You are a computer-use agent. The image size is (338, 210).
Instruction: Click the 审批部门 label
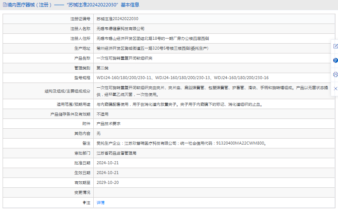[82, 153]
